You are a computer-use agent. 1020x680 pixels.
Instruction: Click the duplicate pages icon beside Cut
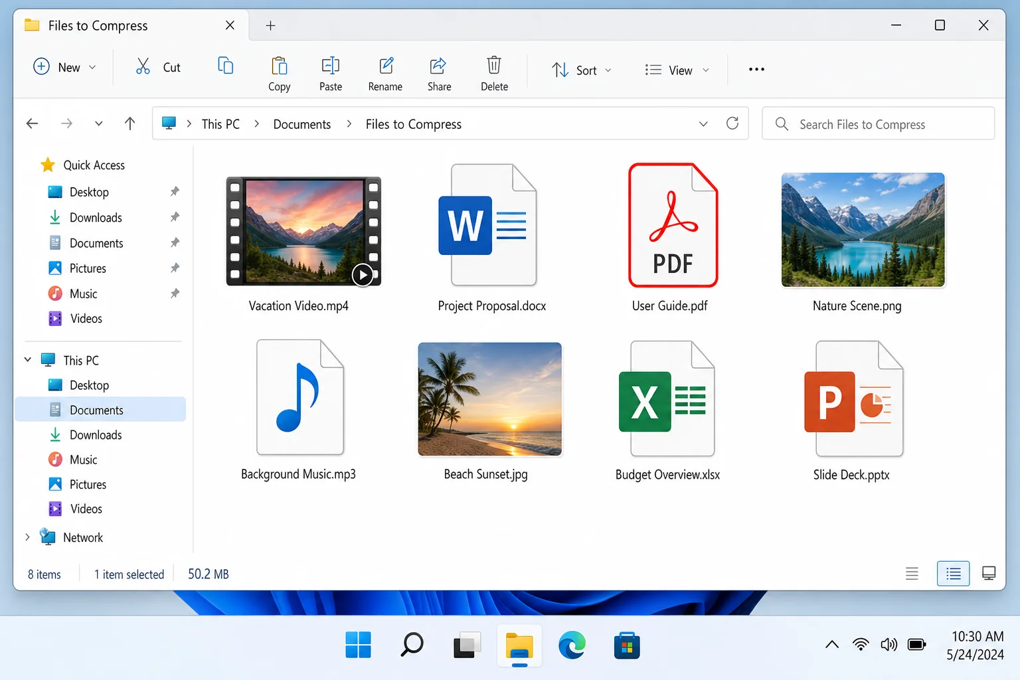[226, 65]
